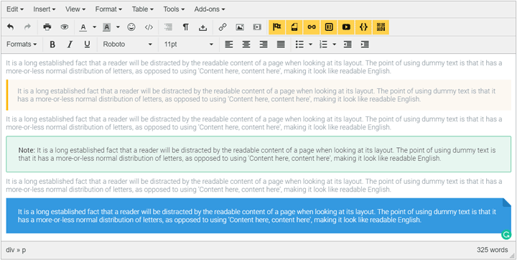The image size is (517, 260).
Task: Apply background color with highlighted A icon
Action: (x=106, y=27)
